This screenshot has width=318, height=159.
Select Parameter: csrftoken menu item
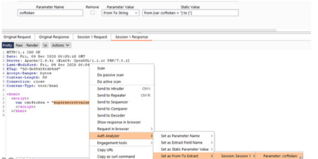pyautogui.click(x=279, y=156)
